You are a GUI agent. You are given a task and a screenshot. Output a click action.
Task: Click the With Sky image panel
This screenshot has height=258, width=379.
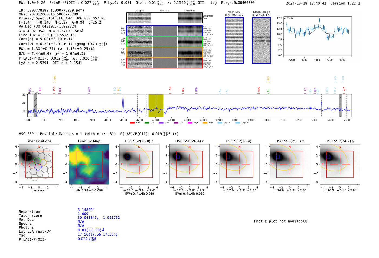pos(234,40)
